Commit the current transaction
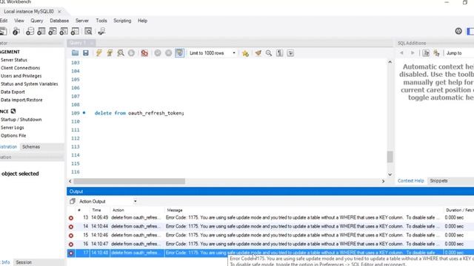 coord(158,53)
